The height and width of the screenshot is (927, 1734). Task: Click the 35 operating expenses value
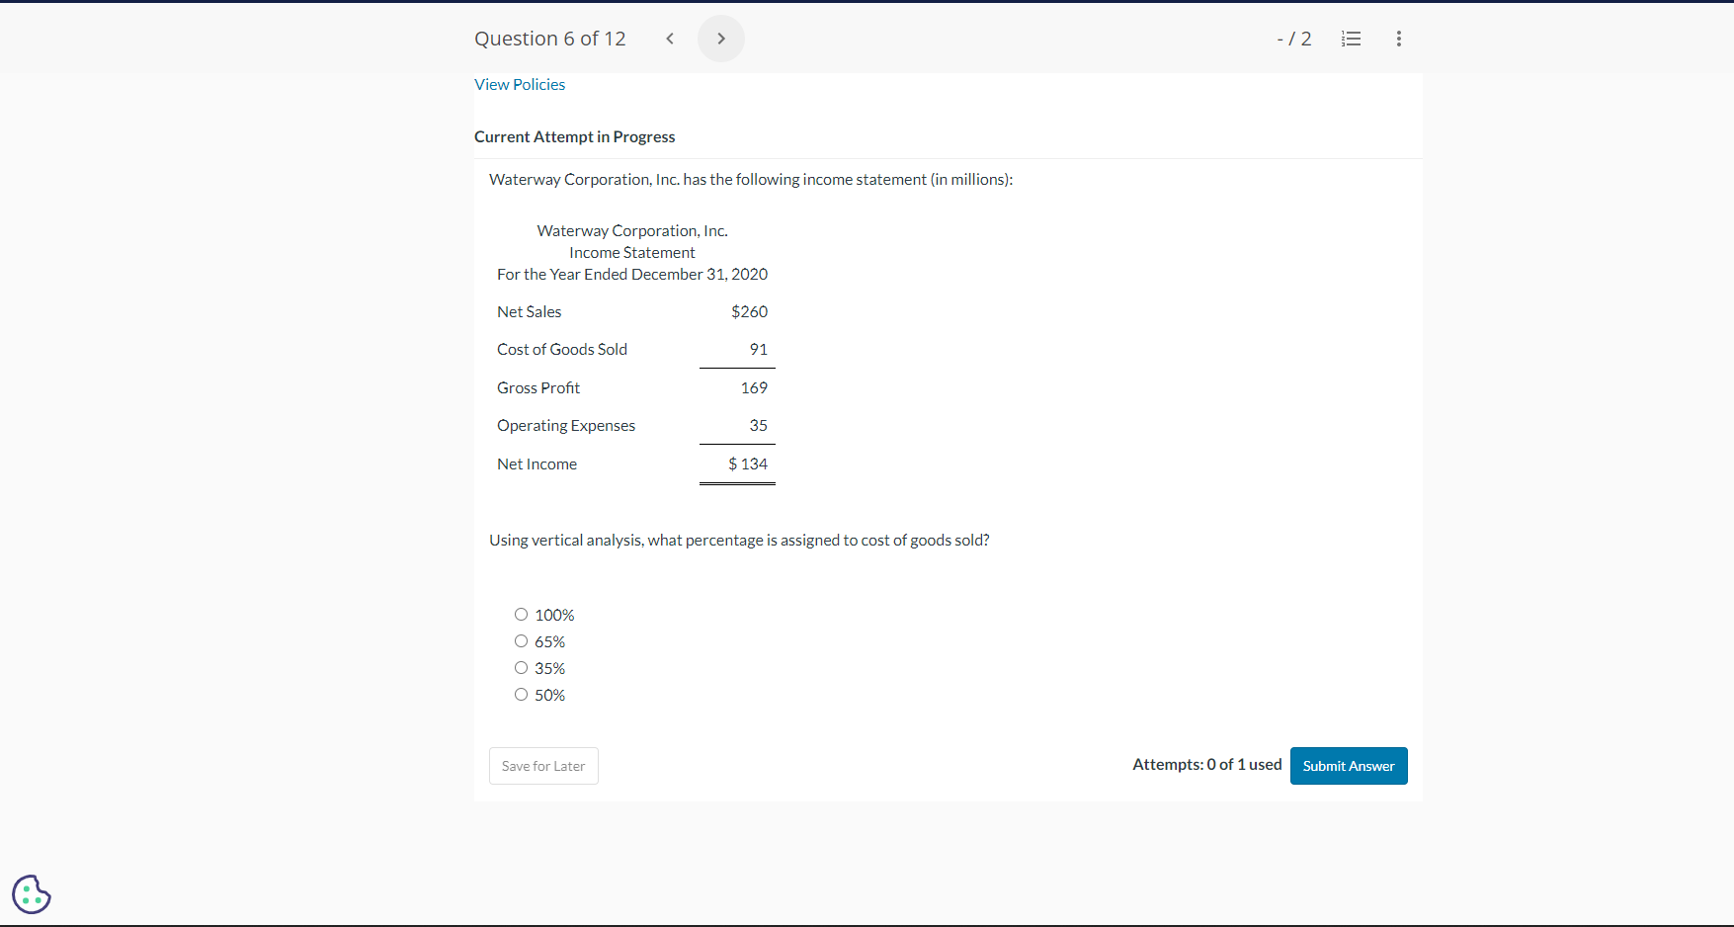click(759, 425)
